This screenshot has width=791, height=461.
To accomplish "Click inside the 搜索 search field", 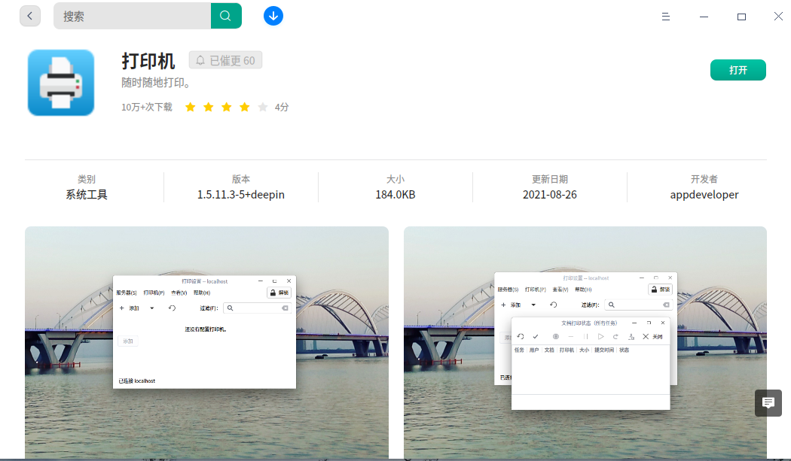I will [x=136, y=15].
